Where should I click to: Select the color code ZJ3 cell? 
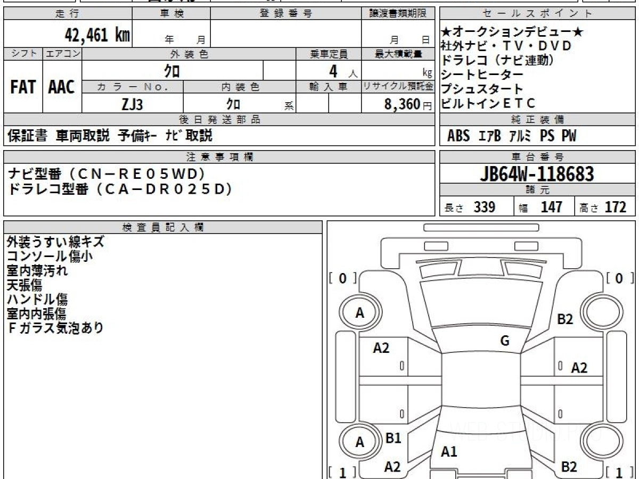point(133,104)
